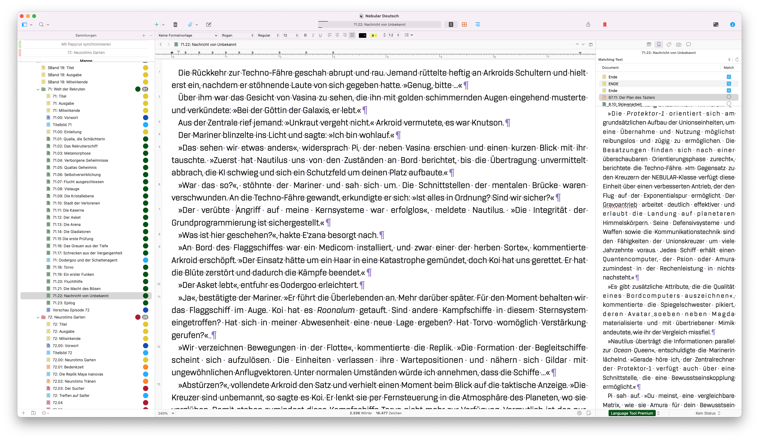Switch to corkboard view mode

(464, 24)
